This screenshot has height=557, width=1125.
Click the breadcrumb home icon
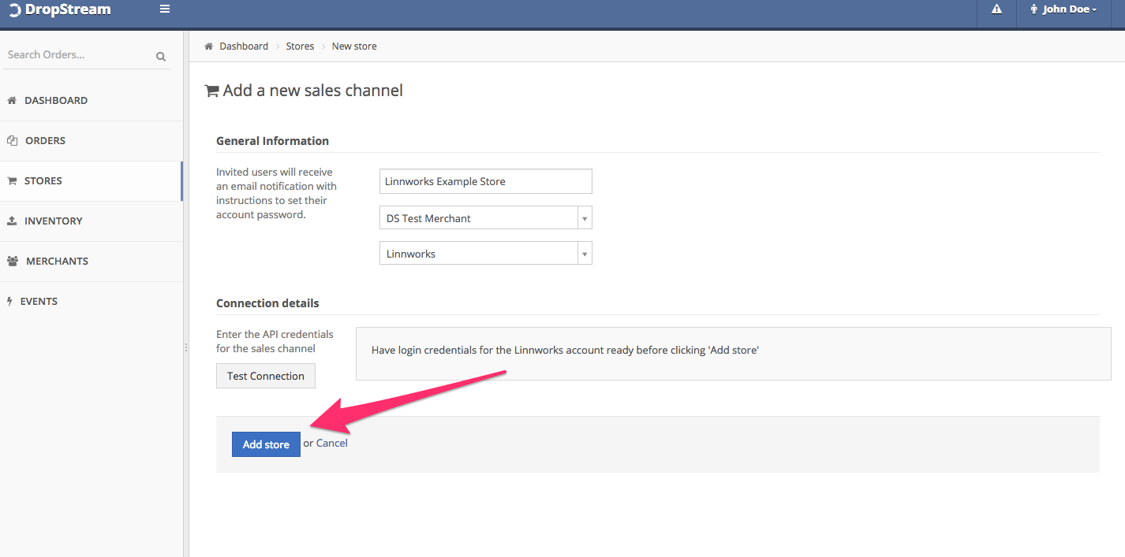coord(209,46)
